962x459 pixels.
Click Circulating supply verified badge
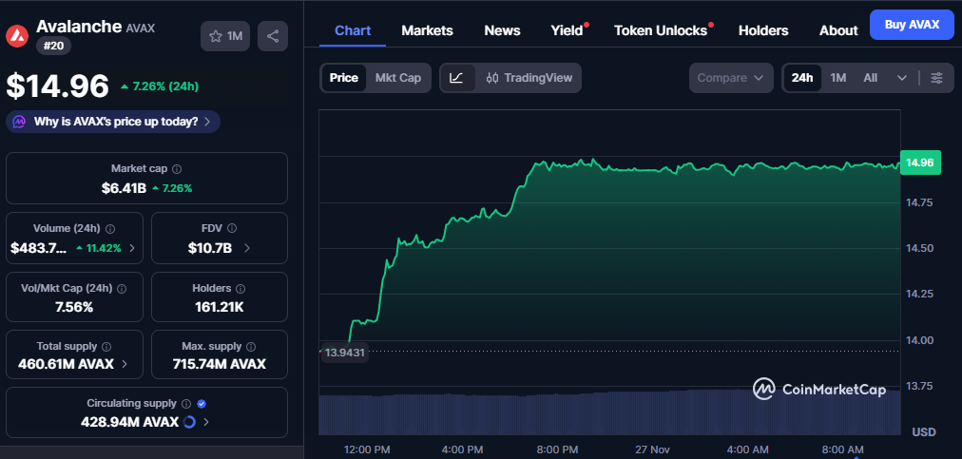pos(201,404)
